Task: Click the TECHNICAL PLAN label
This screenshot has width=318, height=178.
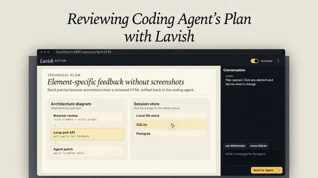Action: [x=64, y=75]
